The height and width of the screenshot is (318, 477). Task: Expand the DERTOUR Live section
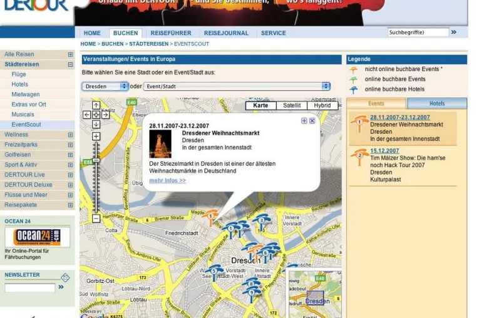[70, 175]
